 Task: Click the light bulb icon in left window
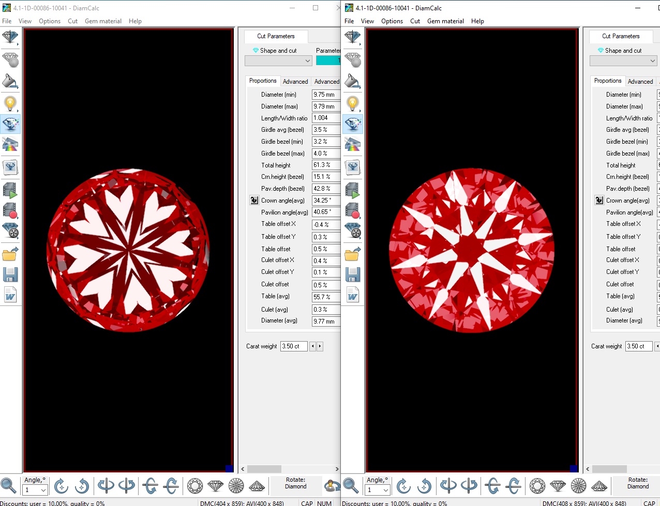coord(10,103)
